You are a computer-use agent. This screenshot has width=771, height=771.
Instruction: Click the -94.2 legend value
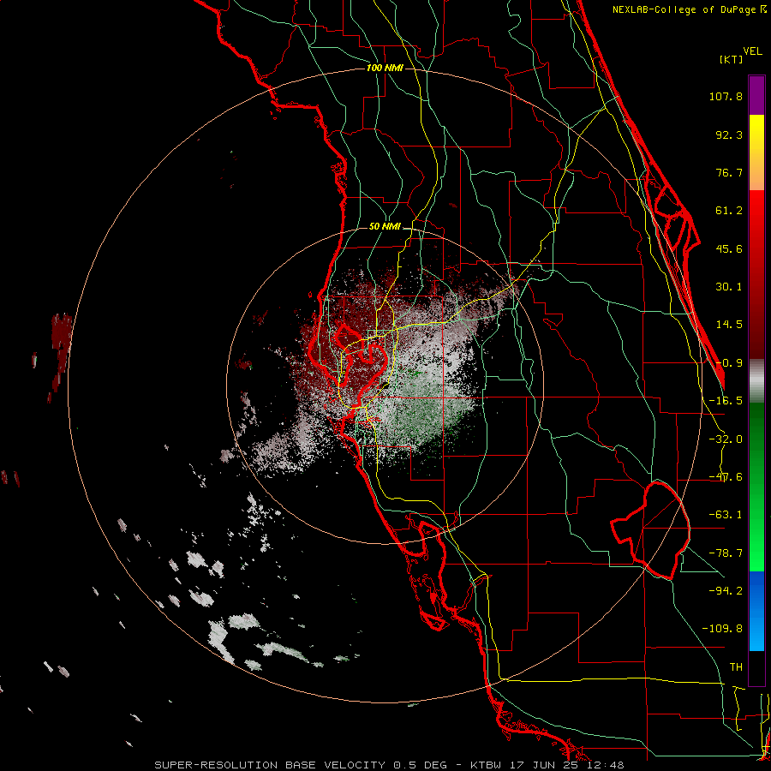pos(726,590)
